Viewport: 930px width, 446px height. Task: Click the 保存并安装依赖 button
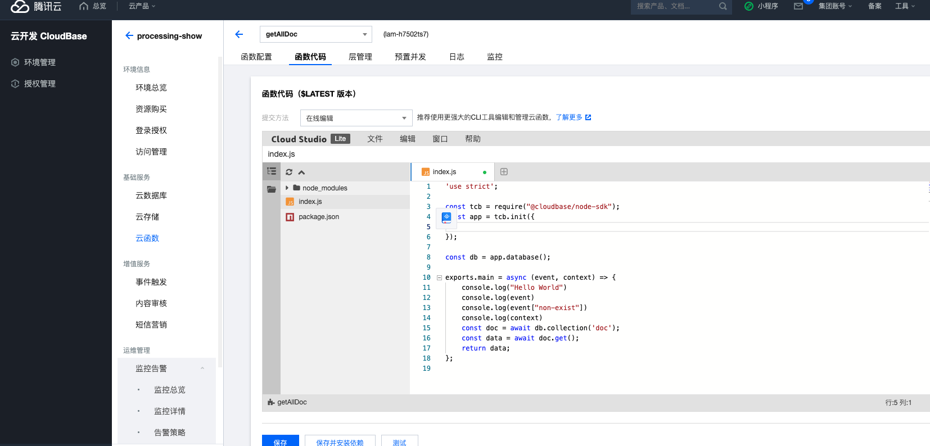coord(340,442)
